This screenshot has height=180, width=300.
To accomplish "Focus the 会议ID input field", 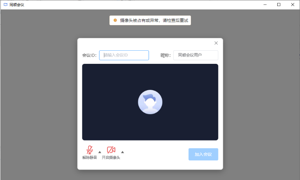I will coord(124,55).
